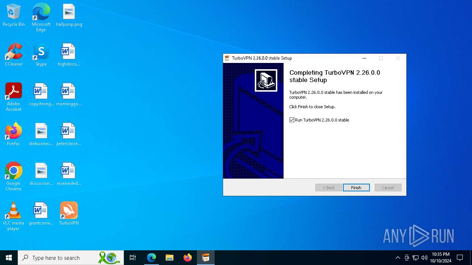Open Firefox from the taskbar
The width and height of the screenshot is (472, 265).
point(188,258)
